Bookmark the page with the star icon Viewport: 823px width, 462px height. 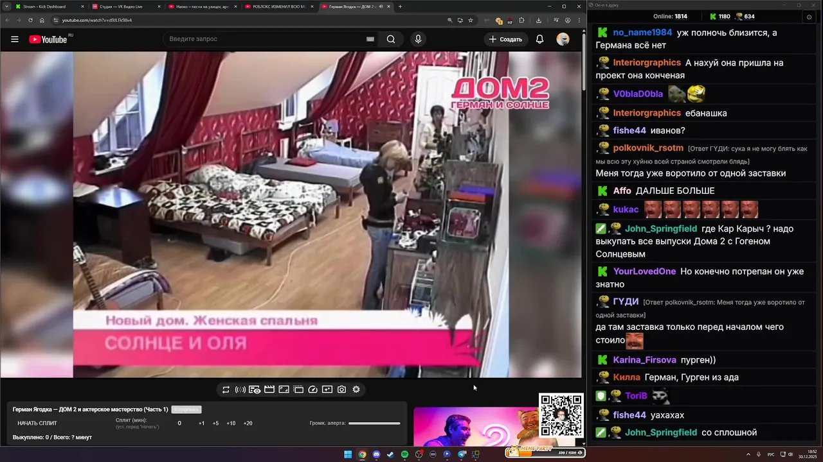[471, 21]
